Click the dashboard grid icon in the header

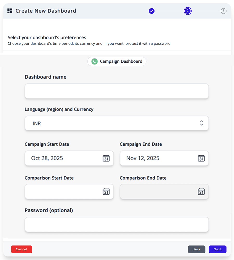(10, 11)
